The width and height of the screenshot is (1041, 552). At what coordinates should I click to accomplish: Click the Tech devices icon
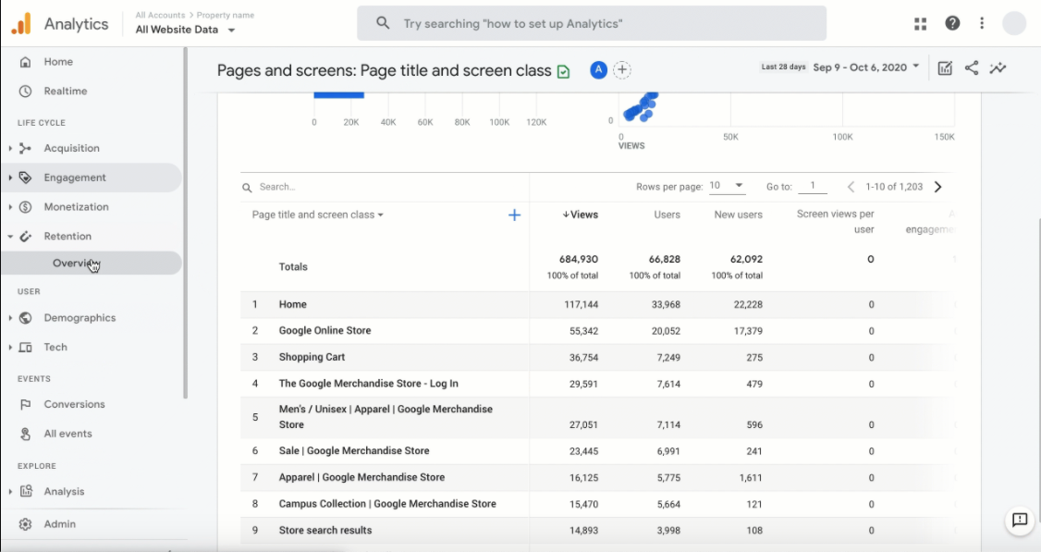point(25,347)
